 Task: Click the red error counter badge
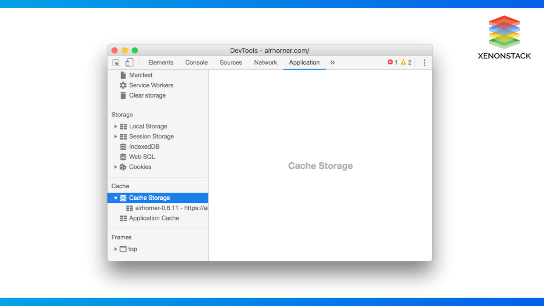pyautogui.click(x=390, y=62)
